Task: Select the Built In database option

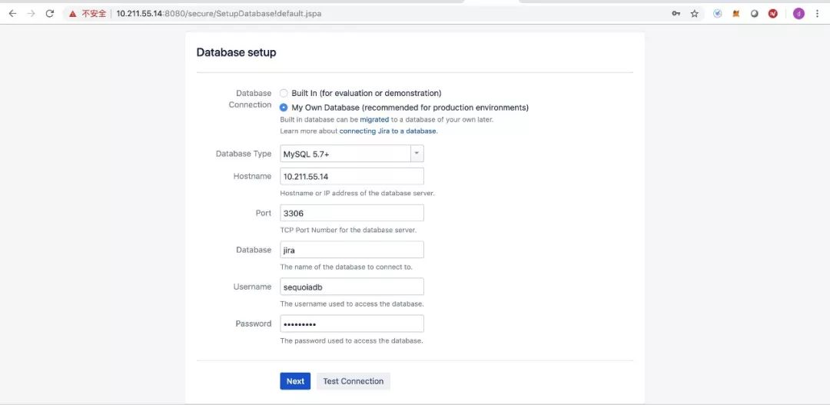Action: coord(284,93)
